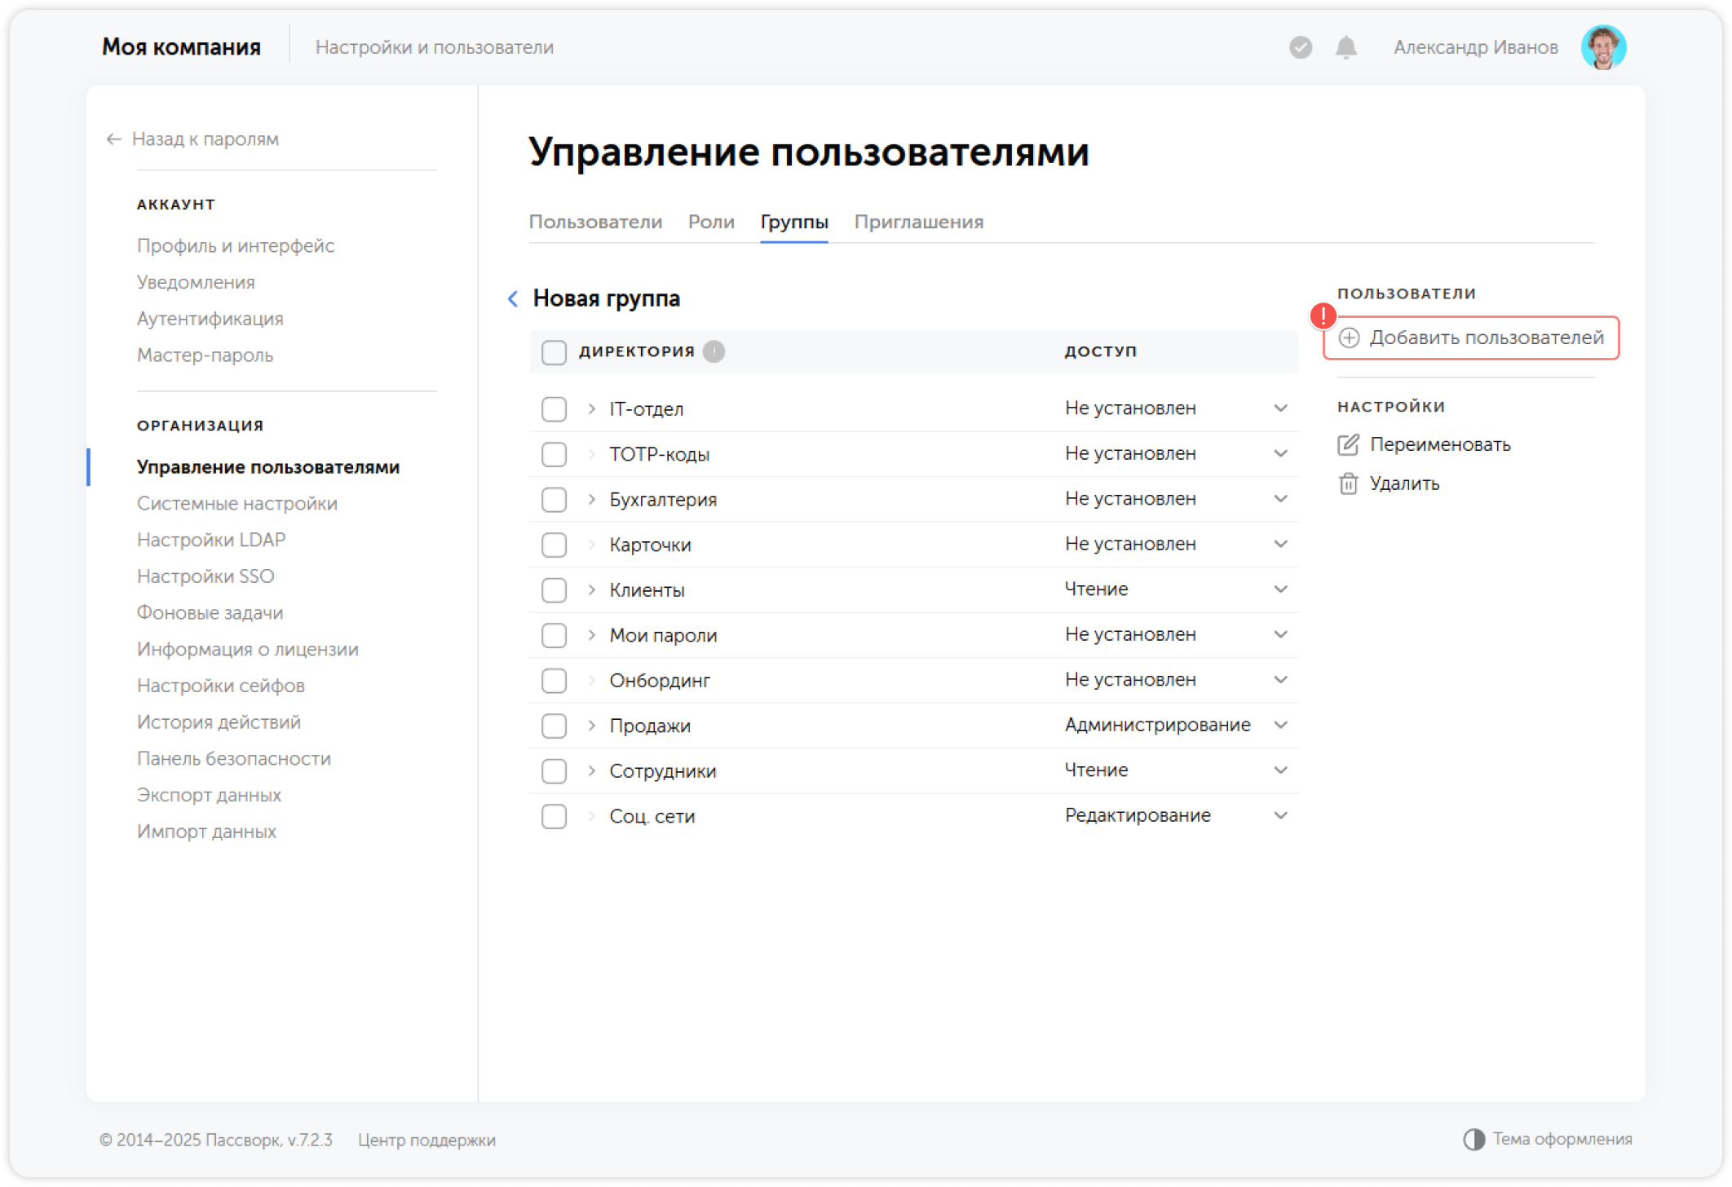
Task: Expand the Бухгалтерия directory tree
Action: tap(590, 499)
